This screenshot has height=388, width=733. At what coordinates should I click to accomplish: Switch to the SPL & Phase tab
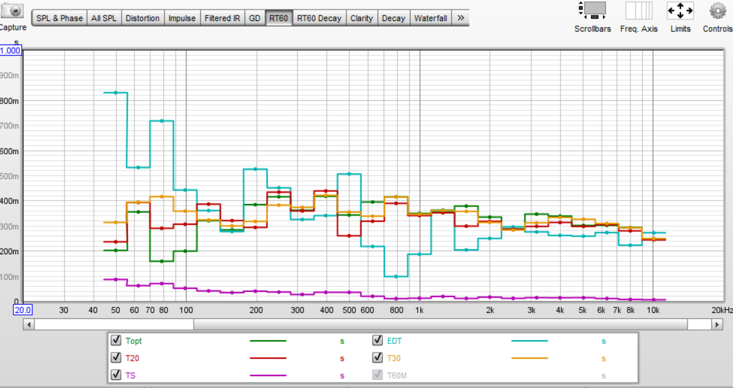point(59,18)
